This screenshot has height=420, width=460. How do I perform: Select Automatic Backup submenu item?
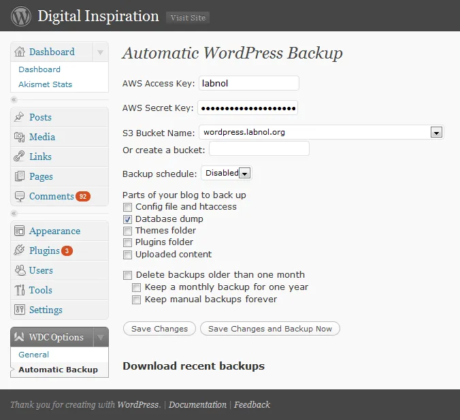(58, 370)
